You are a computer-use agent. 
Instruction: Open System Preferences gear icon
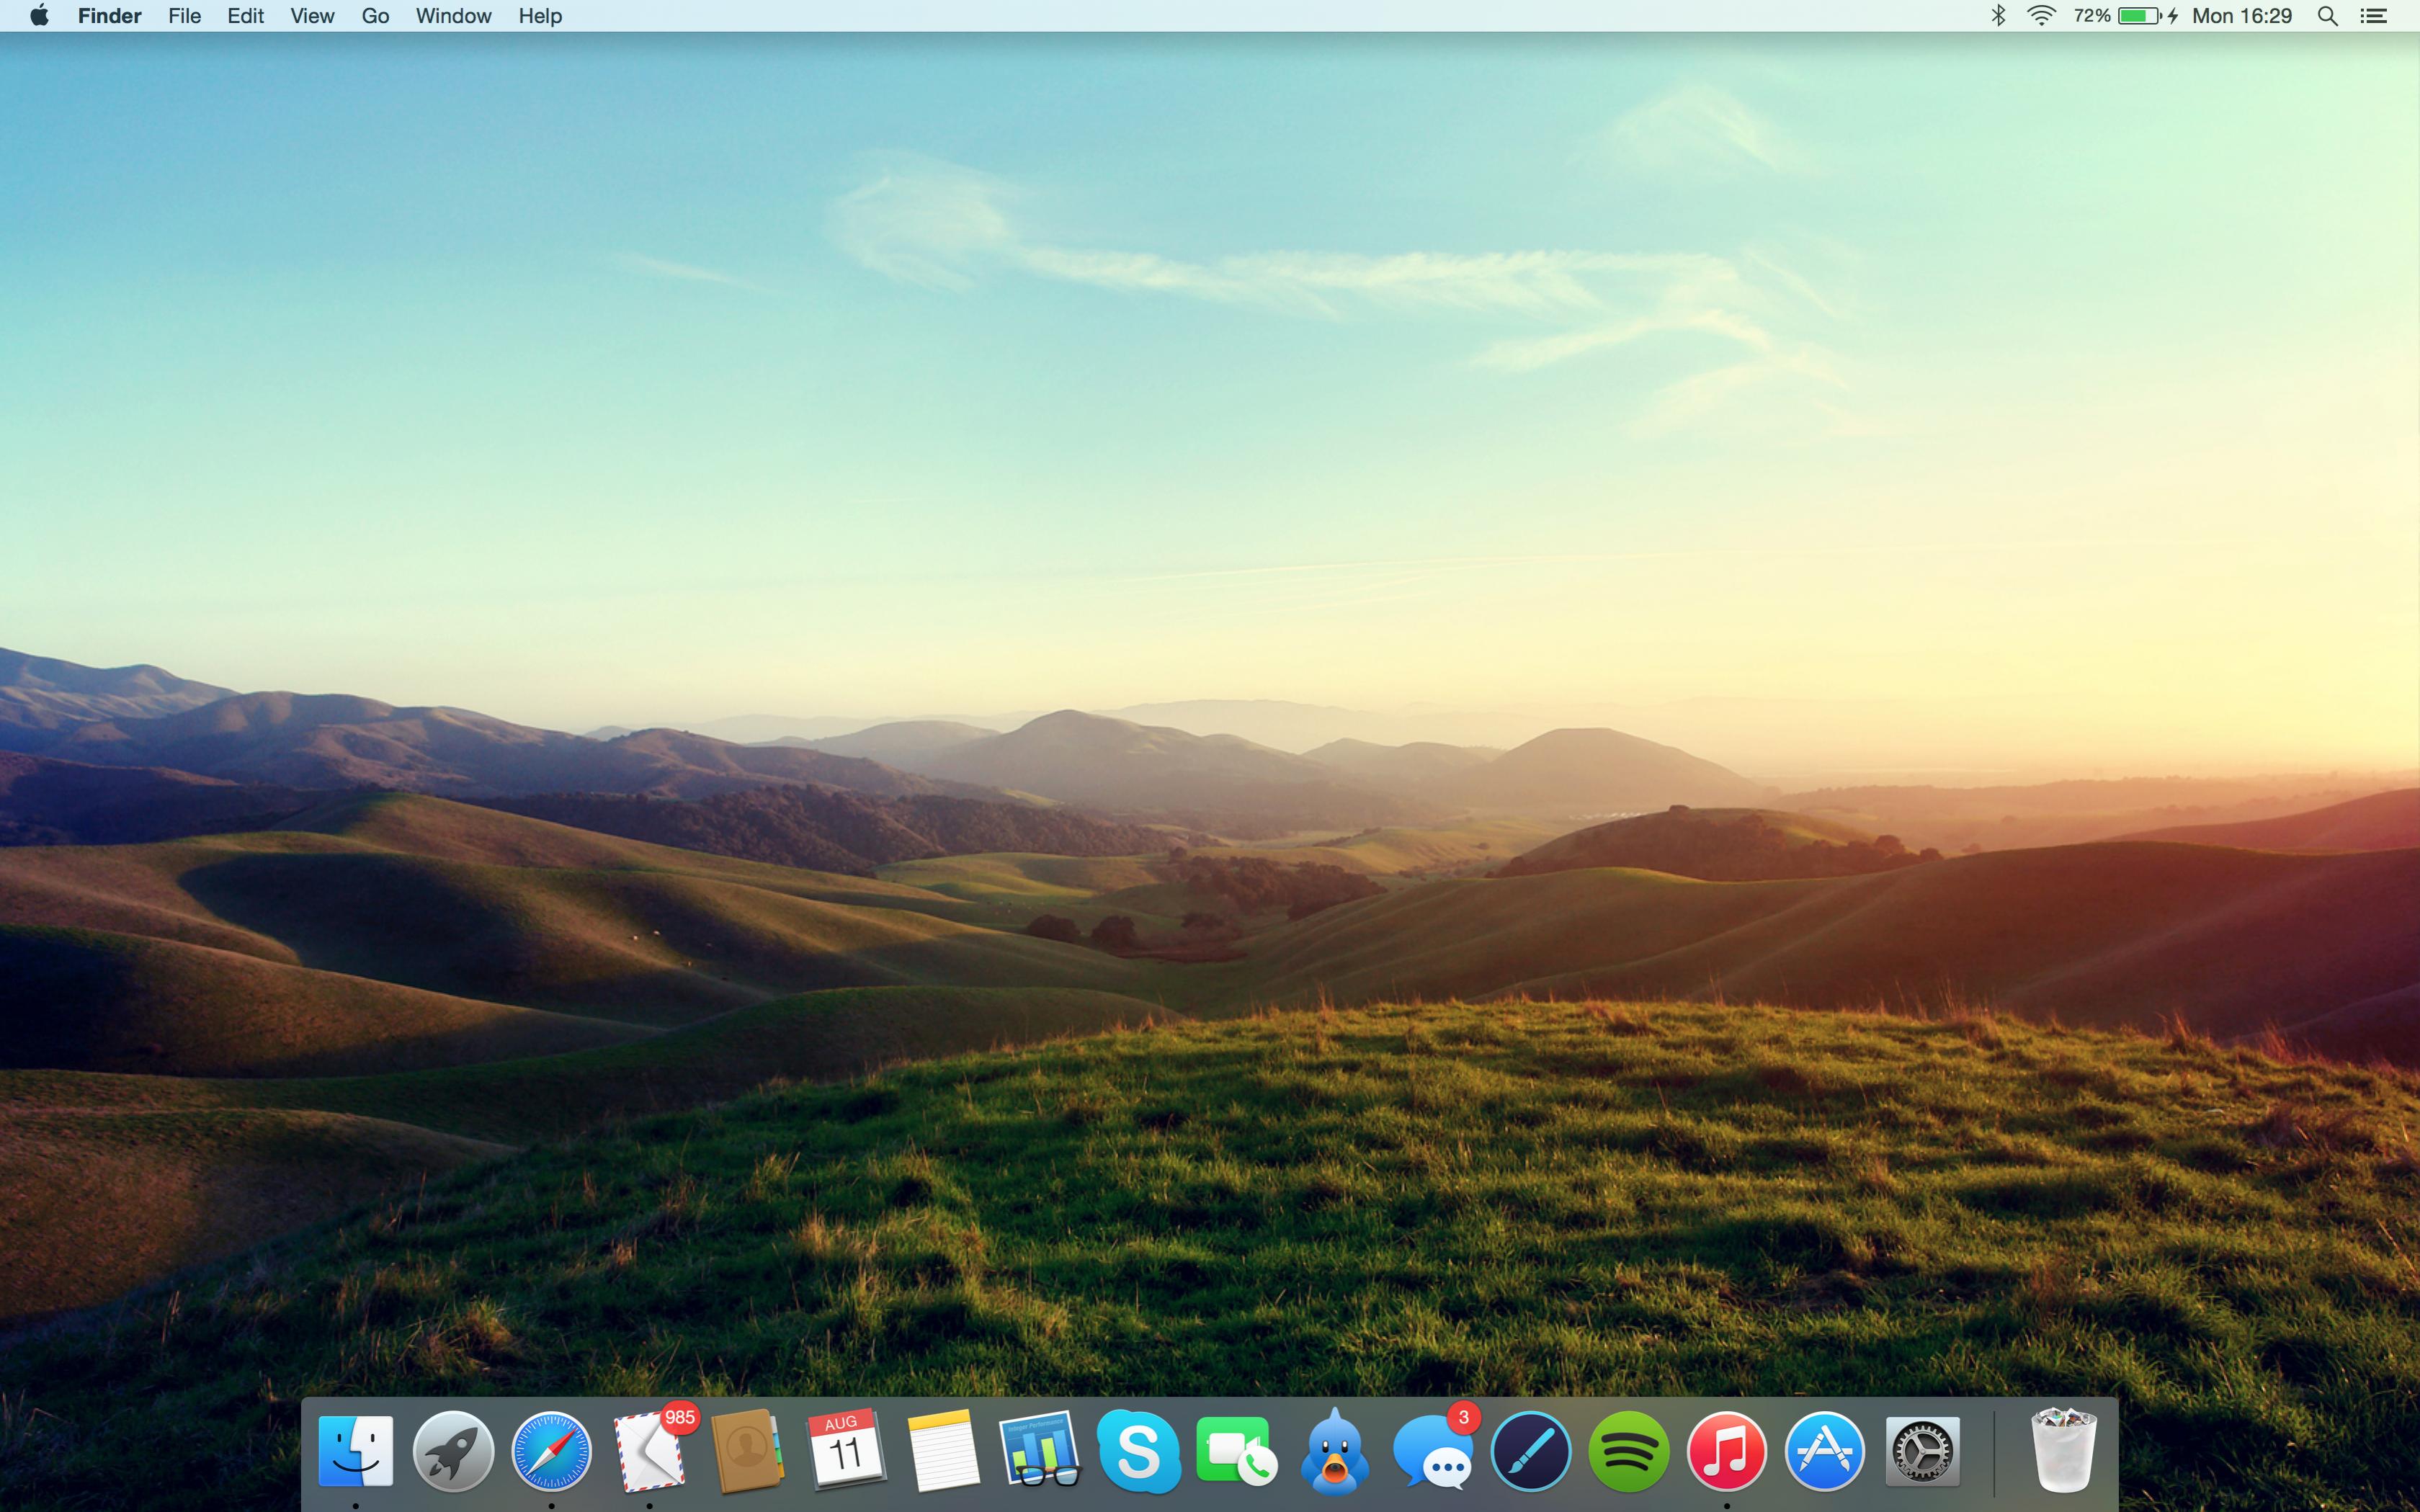coord(1922,1451)
